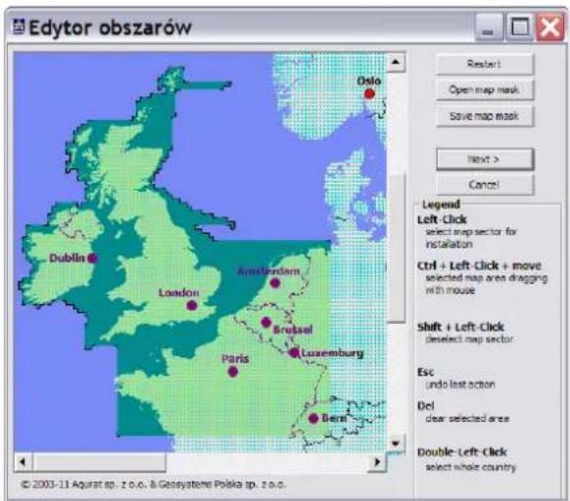This screenshot has width=570, height=501.
Task: Click the Double-Left-Click legend heading
Action: pos(462,452)
